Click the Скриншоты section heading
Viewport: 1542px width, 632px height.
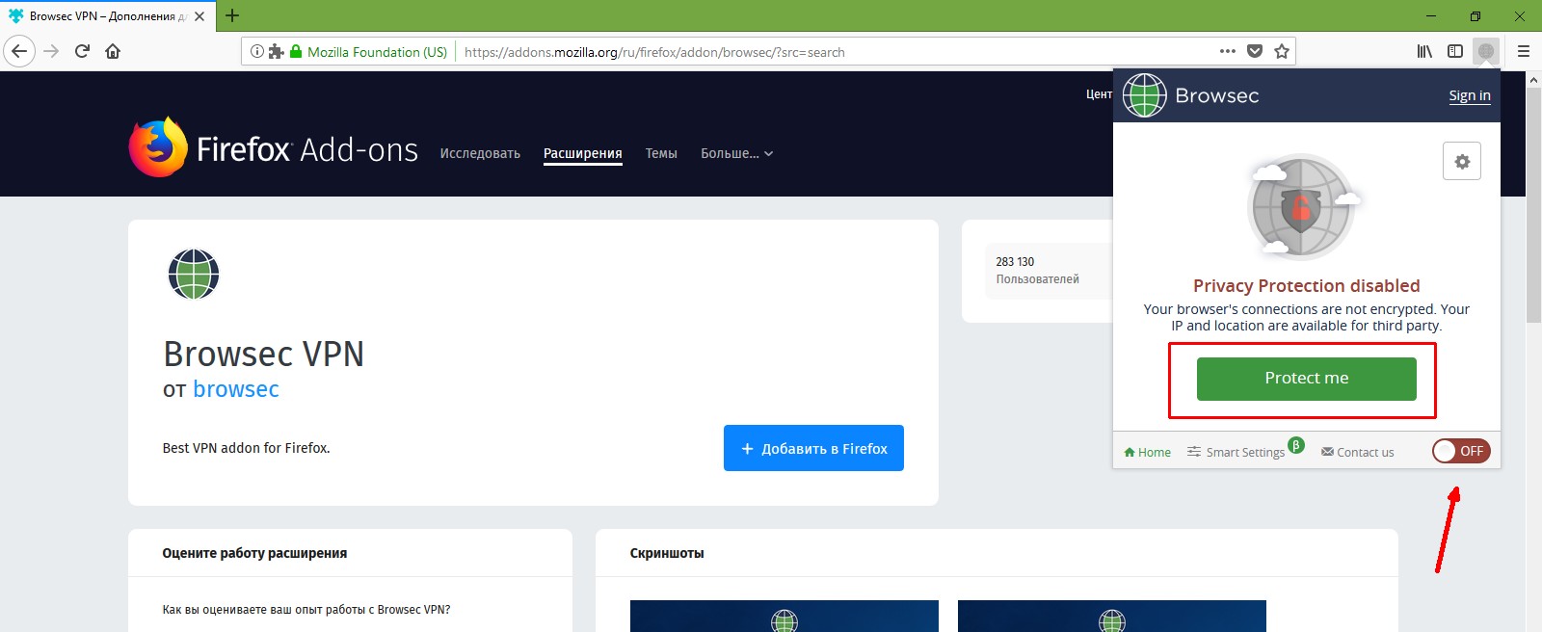(x=667, y=553)
